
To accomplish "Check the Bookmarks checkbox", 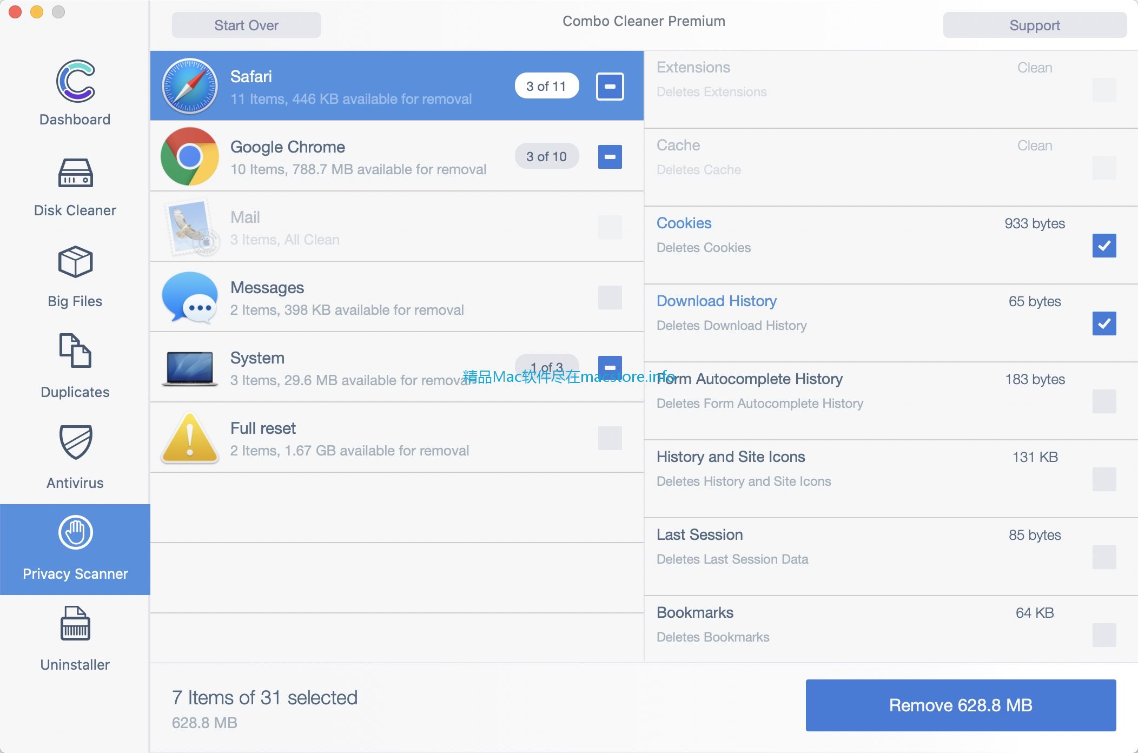I will (1104, 635).
